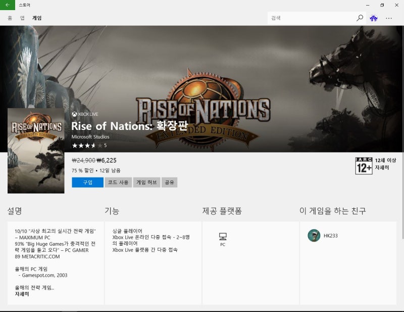Click the friend name HK233

tap(331, 236)
